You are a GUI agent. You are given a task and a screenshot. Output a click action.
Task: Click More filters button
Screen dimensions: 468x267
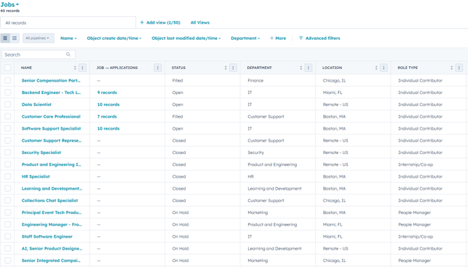(x=278, y=38)
